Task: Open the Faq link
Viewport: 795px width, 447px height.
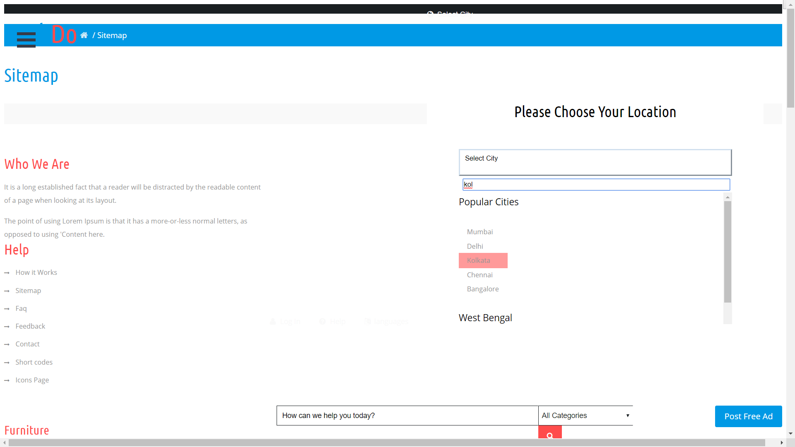Action: pos(21,308)
